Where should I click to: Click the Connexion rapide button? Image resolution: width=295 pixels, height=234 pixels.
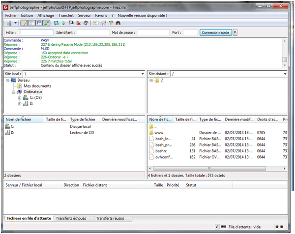click(x=215, y=32)
